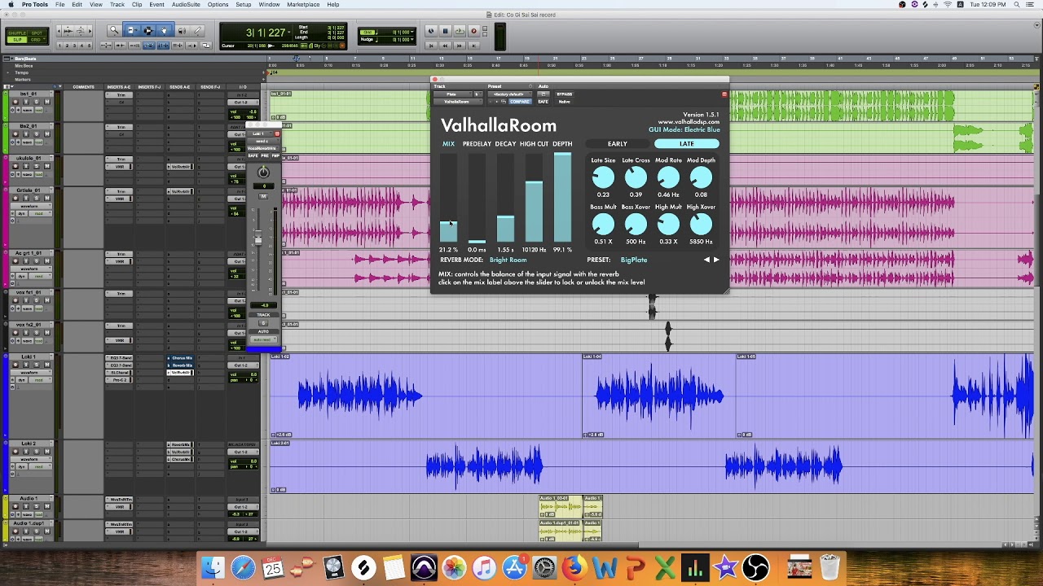Open the File menu
Image resolution: width=1043 pixels, height=586 pixels.
click(60, 5)
